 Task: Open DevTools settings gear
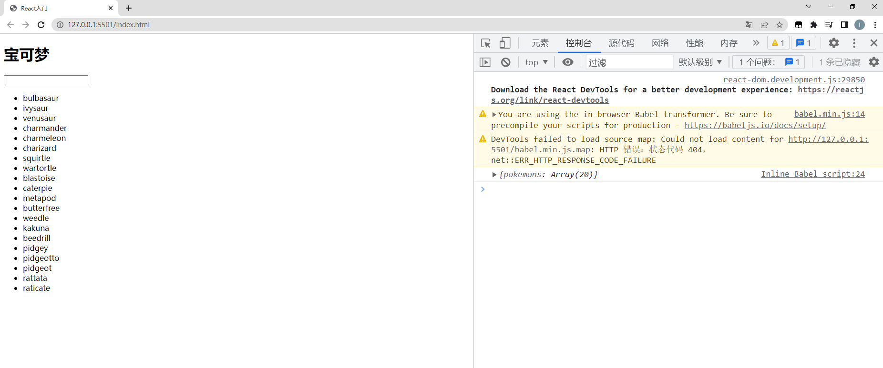pos(834,43)
